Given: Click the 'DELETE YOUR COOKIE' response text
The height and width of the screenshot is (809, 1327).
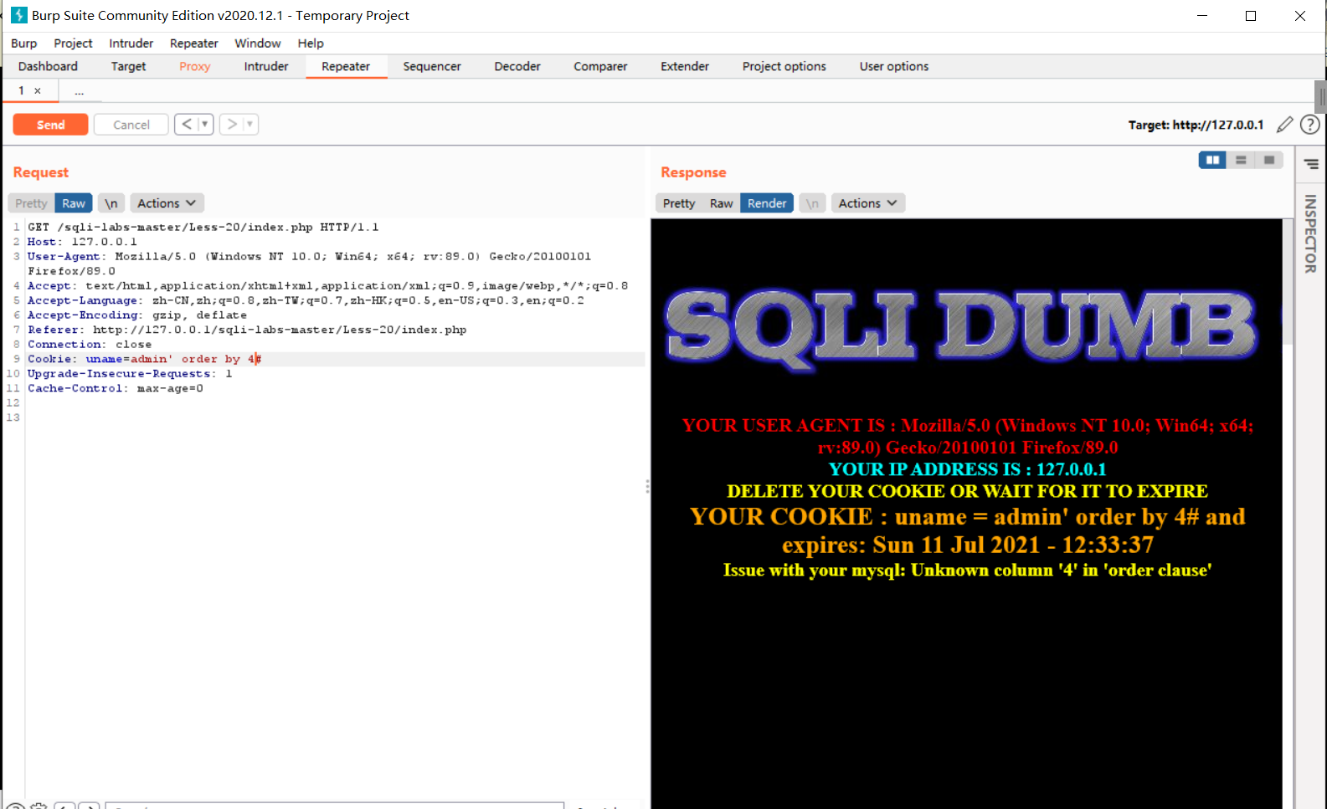Looking at the screenshot, I should coord(967,491).
